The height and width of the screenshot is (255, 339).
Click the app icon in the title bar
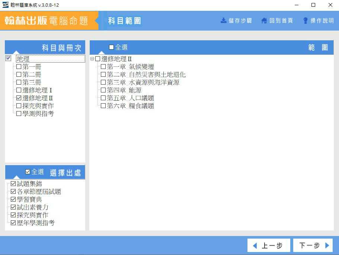pyautogui.click(x=6, y=5)
